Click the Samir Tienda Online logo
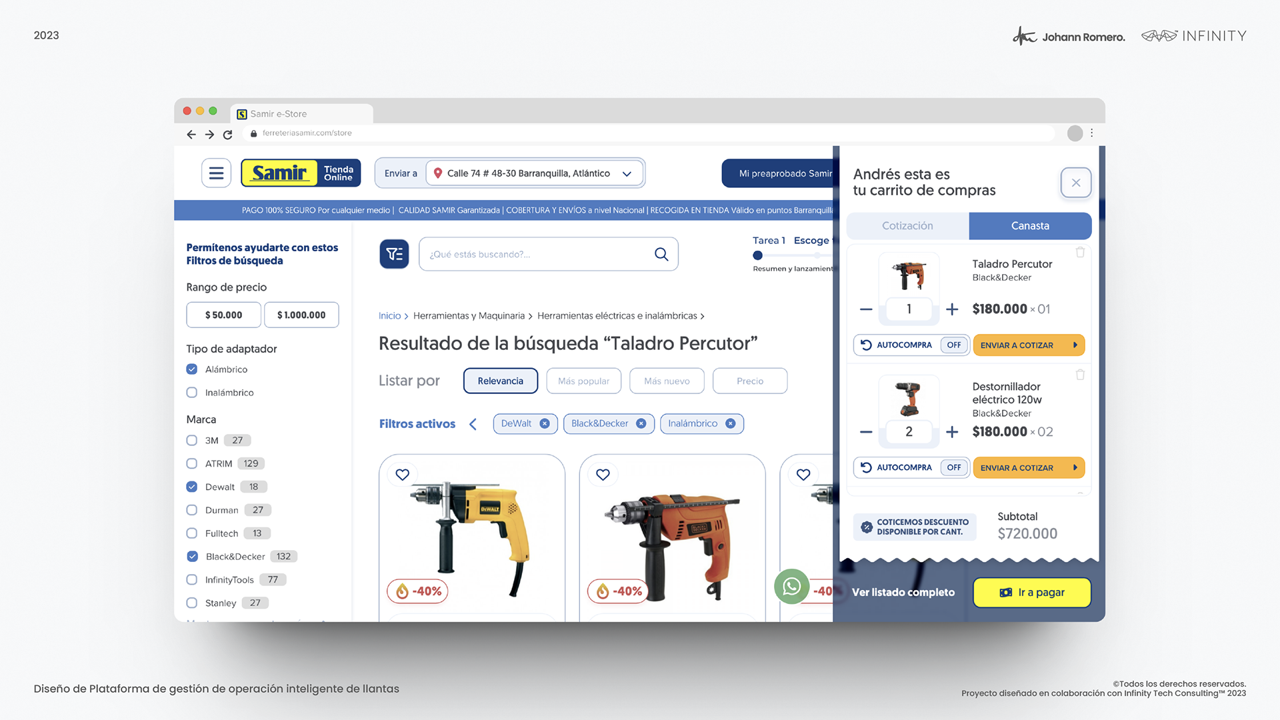Screen dimensions: 1280x720 coord(301,173)
